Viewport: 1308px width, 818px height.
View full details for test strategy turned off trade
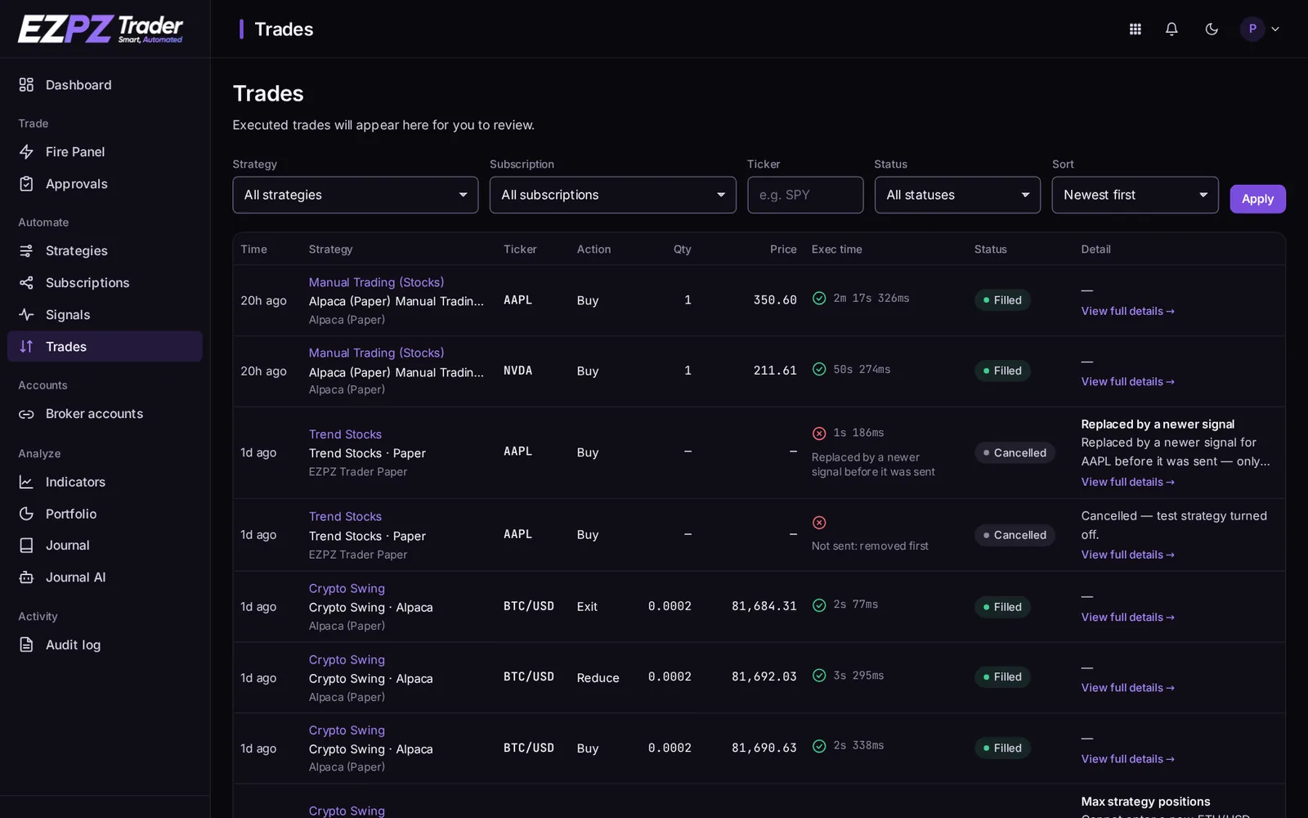click(1127, 555)
